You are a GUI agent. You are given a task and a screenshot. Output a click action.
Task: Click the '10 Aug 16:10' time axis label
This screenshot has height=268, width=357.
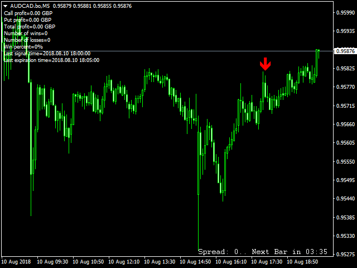coord(231,262)
